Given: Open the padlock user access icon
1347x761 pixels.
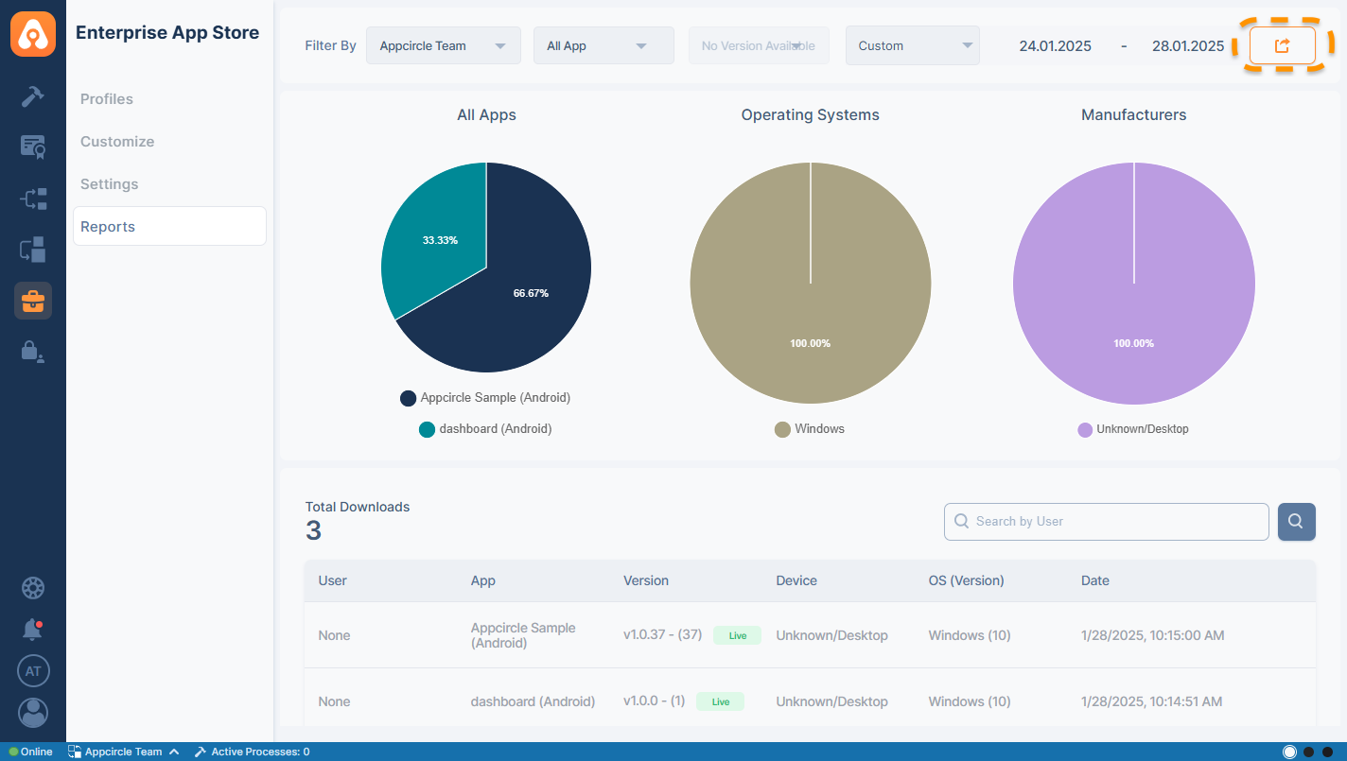Looking at the screenshot, I should [33, 352].
